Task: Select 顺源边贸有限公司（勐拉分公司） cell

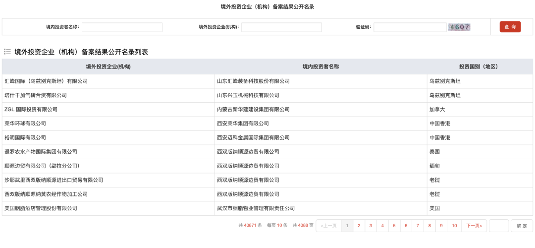Action: click(108, 166)
